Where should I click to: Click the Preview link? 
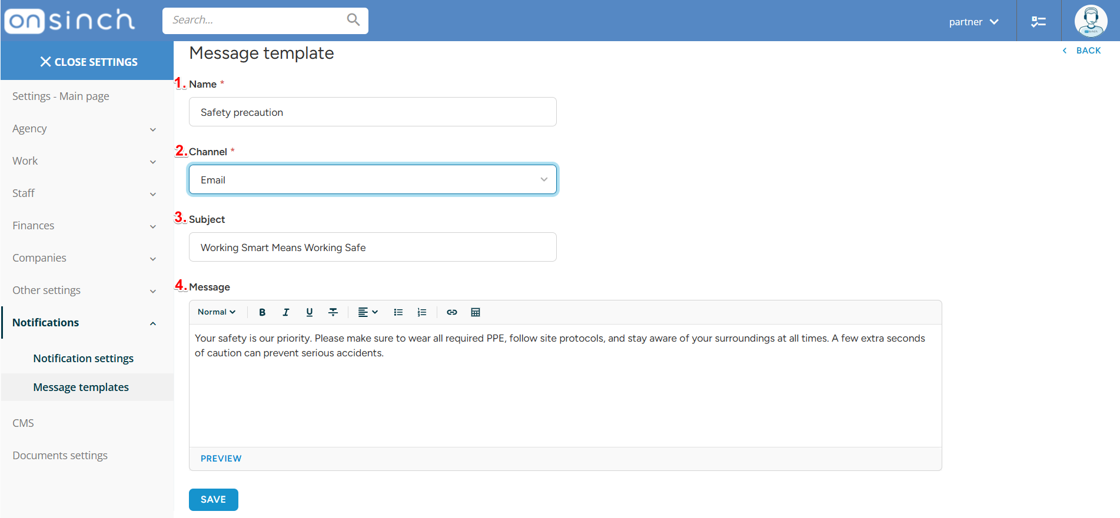tap(221, 459)
